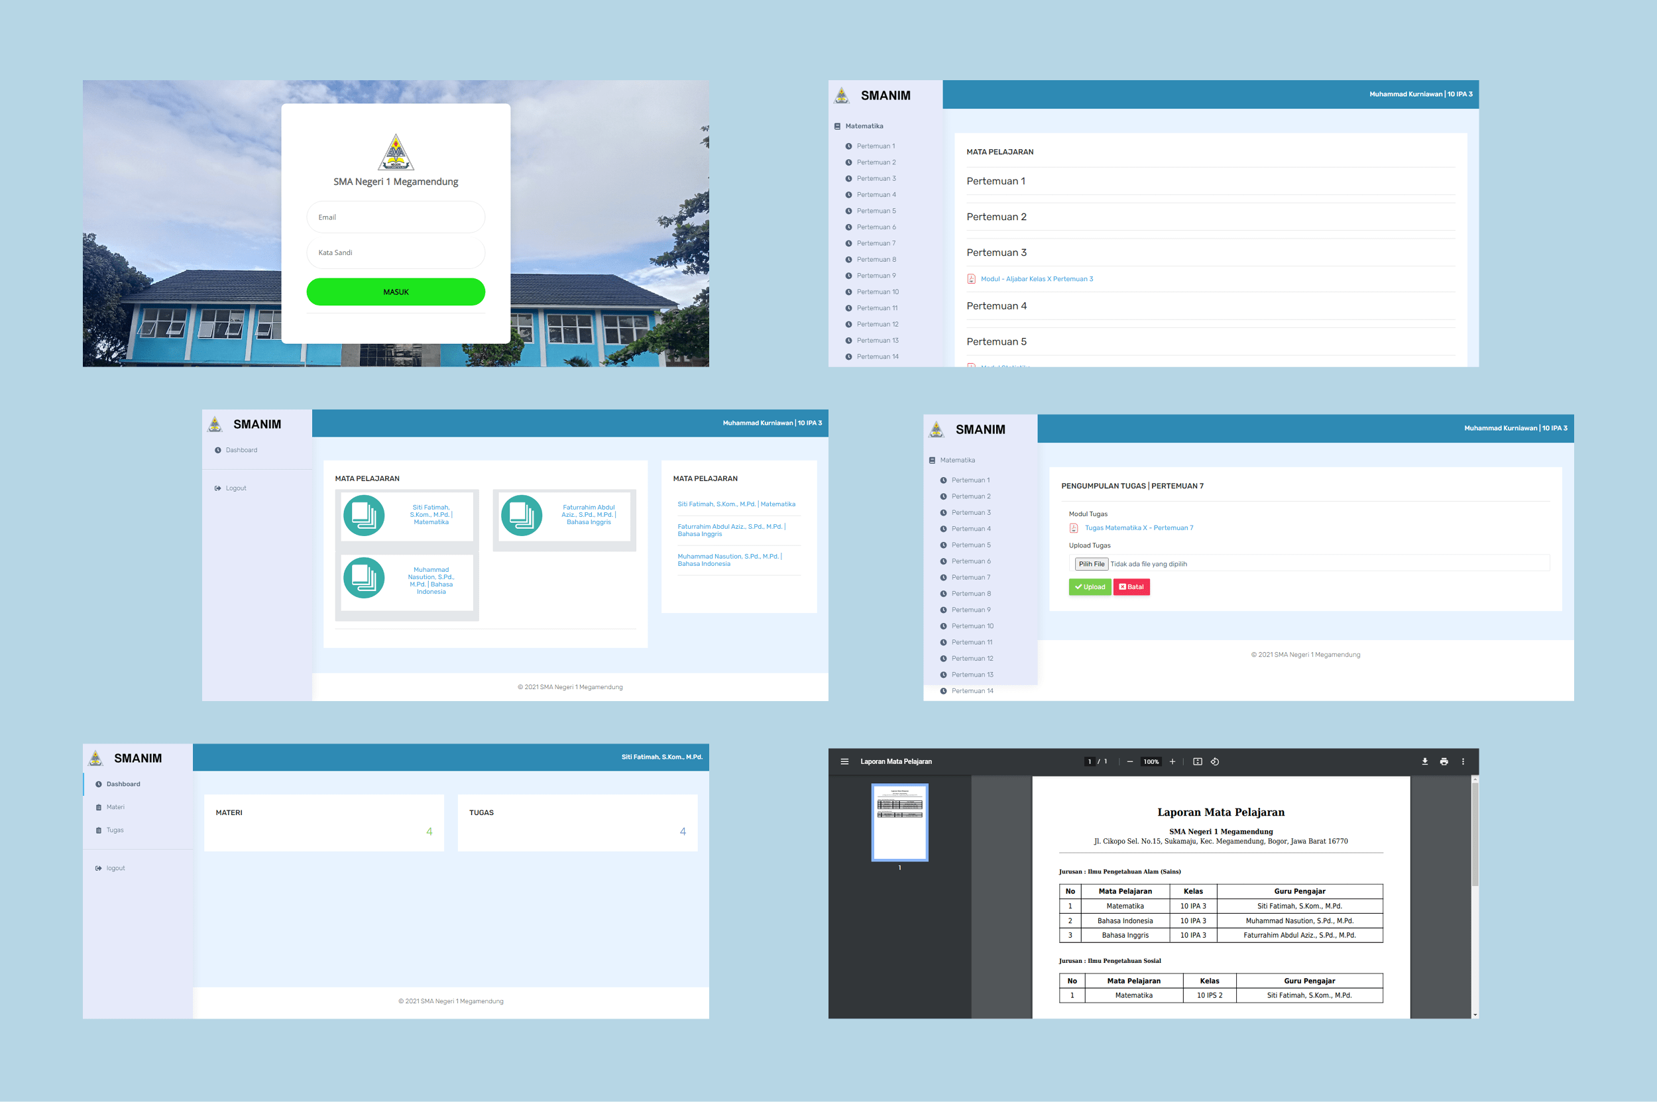Open the Faturrahim Bahasa Inggris link in the plain list
This screenshot has width=1657, height=1102.
[x=732, y=530]
